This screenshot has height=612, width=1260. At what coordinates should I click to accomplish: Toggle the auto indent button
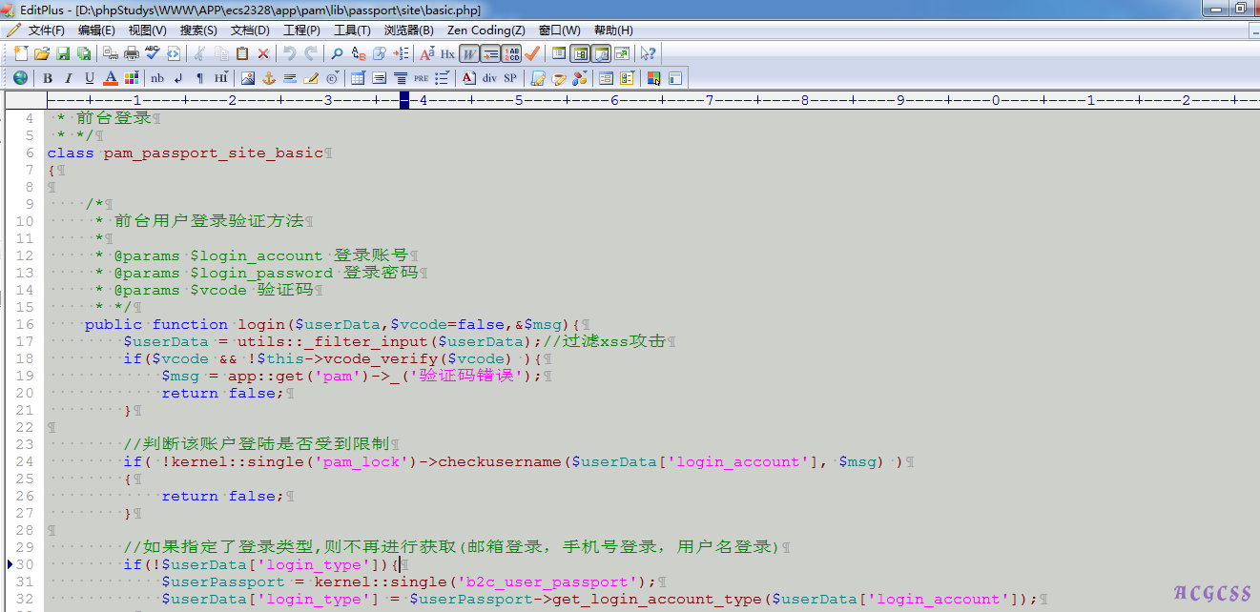490,53
